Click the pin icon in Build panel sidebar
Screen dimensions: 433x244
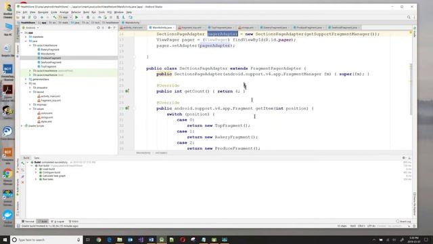click(22, 176)
